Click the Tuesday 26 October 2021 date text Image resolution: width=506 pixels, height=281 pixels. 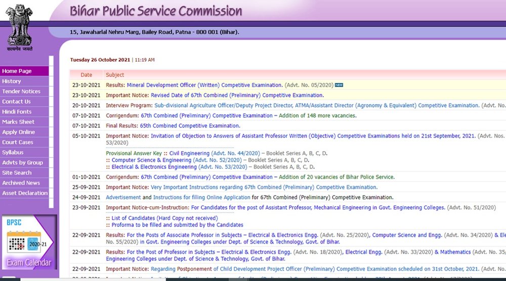(x=100, y=60)
